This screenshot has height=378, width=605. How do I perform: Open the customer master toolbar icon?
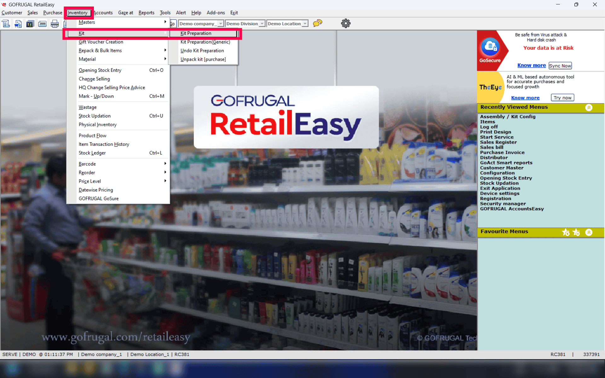pyautogui.click(x=30, y=24)
